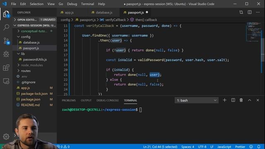The width and height of the screenshot is (265, 149).
Task: Open the Edit menu
Action: click(x=23, y=4)
